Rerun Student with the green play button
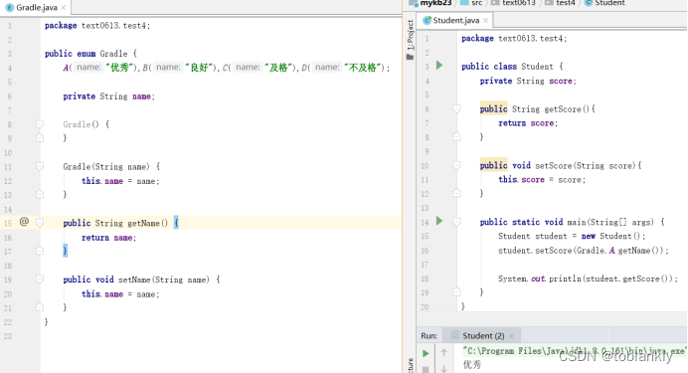Screen dimensions: 688x373 pyautogui.click(x=426, y=353)
